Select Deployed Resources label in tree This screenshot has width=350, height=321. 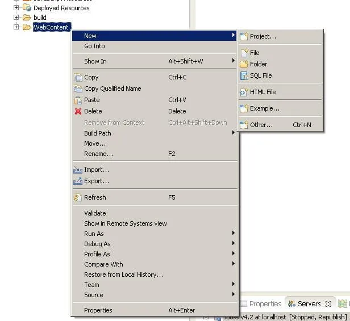[x=61, y=8]
